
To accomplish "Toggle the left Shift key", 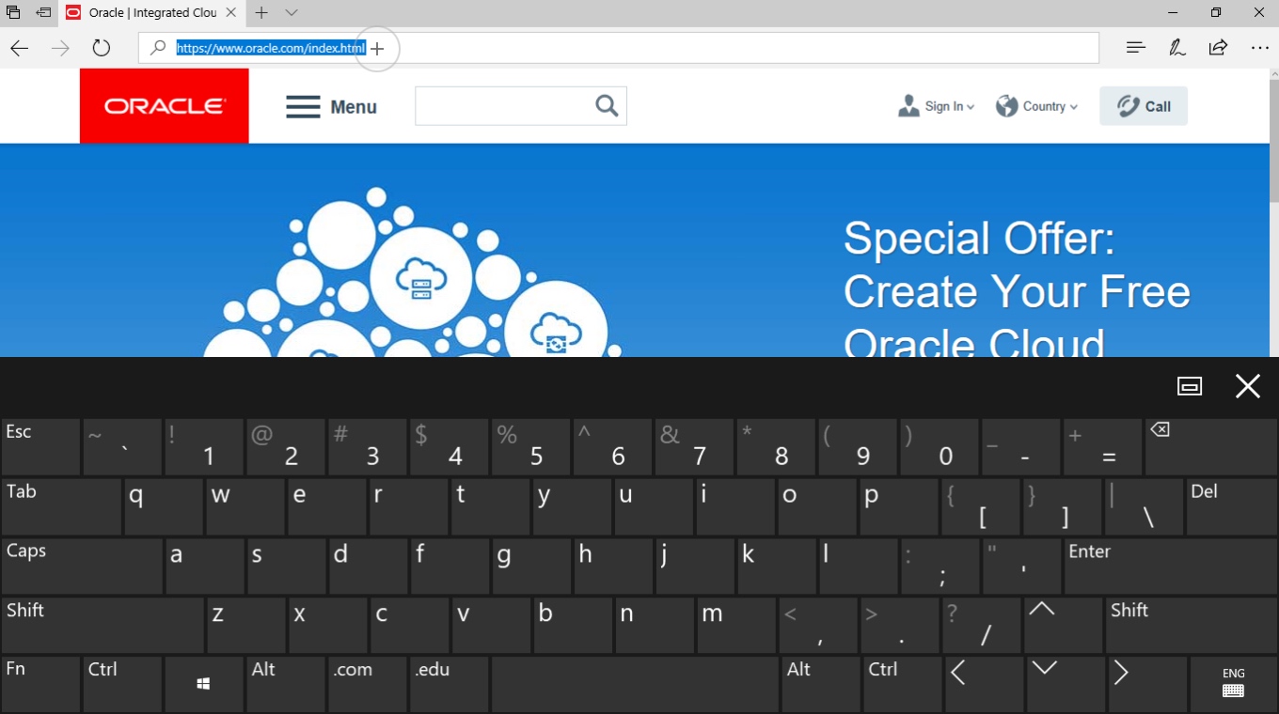I will [103, 625].
